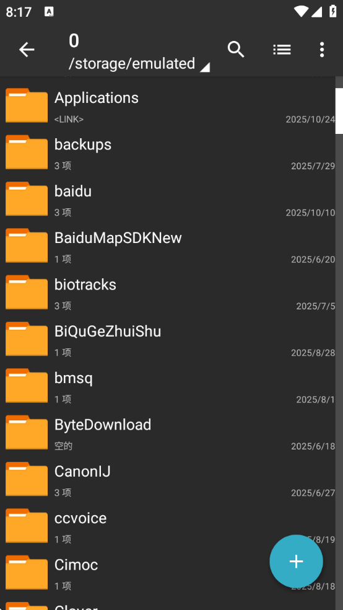Open the ccvoice folder entry
Screen dimensions: 343x610
click(168, 526)
